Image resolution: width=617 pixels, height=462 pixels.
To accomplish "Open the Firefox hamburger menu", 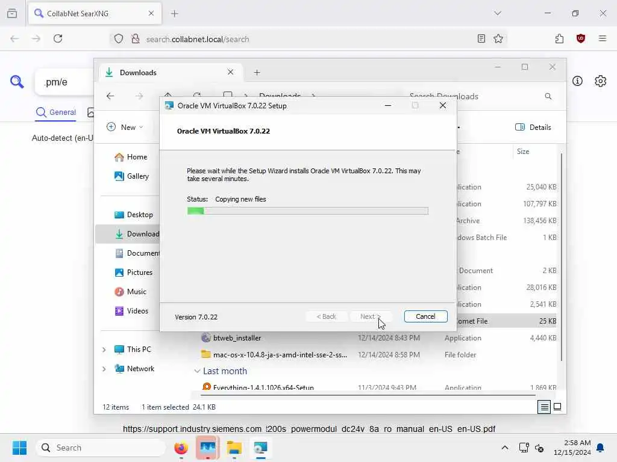I will [x=602, y=38].
